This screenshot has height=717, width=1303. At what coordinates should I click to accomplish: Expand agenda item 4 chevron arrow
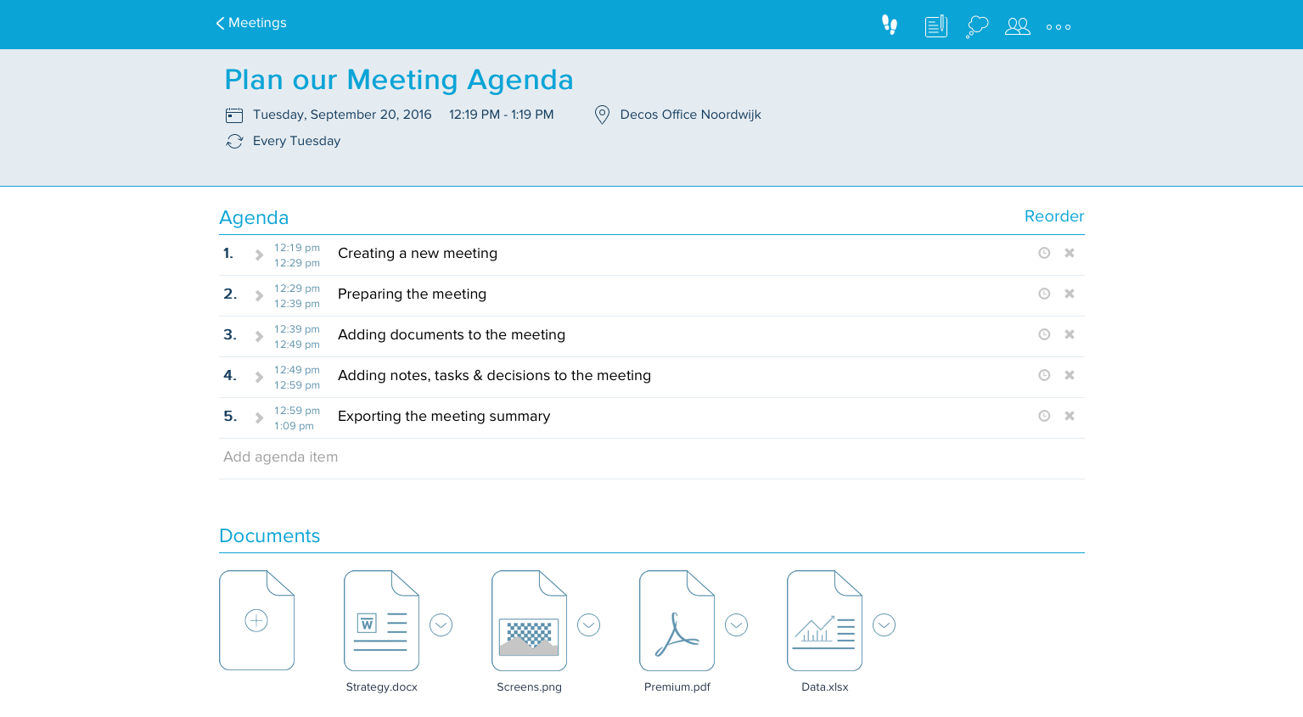coord(259,377)
